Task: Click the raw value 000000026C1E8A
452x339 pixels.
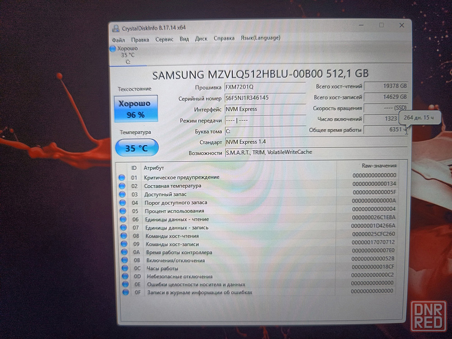Action: (x=374, y=217)
